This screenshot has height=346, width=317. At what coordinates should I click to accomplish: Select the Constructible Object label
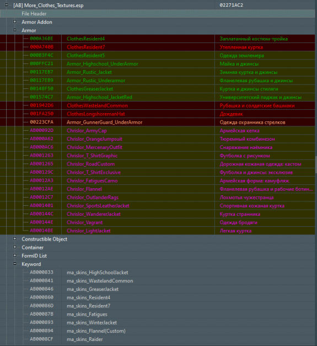tap(44, 239)
